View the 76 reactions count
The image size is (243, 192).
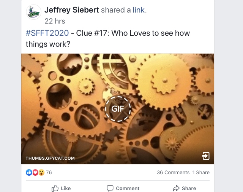(x=49, y=173)
